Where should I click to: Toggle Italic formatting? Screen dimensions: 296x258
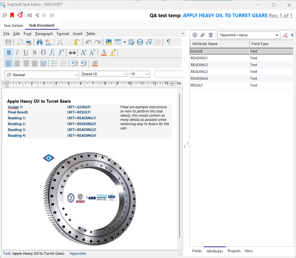coord(17,53)
